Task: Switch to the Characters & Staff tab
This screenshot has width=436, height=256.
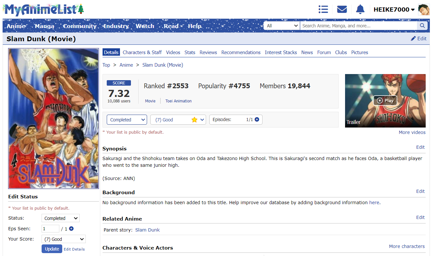Action: click(142, 52)
